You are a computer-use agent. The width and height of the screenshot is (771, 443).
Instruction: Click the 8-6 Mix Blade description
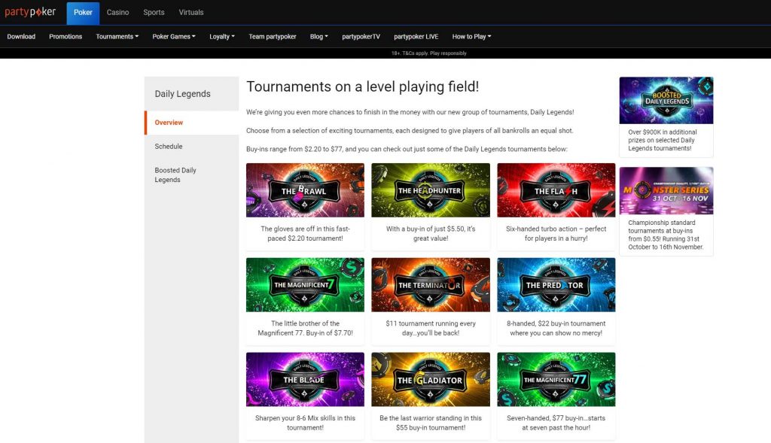(x=305, y=423)
